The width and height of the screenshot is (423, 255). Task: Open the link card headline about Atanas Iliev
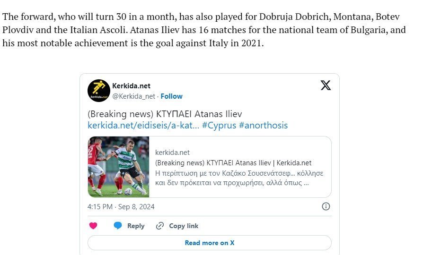pos(233,163)
